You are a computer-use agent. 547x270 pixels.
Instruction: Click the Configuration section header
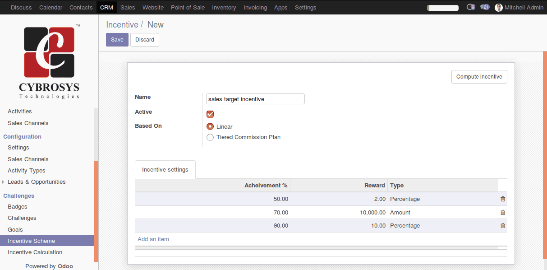22,137
